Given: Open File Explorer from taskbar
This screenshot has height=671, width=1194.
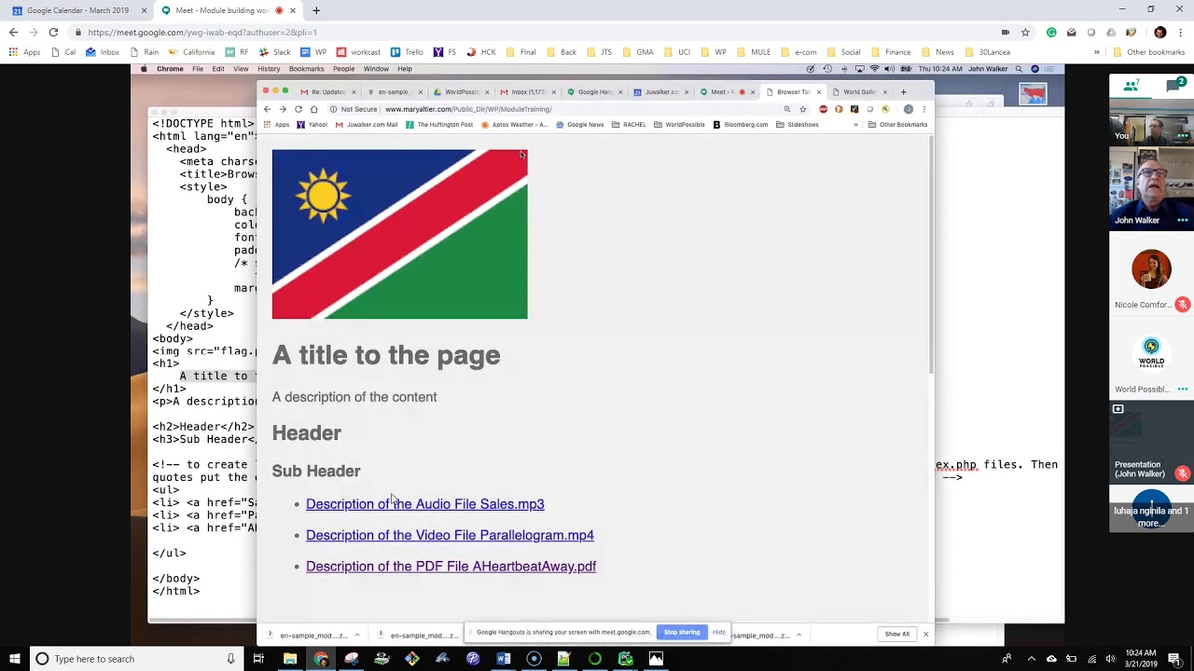Looking at the screenshot, I should (290, 659).
